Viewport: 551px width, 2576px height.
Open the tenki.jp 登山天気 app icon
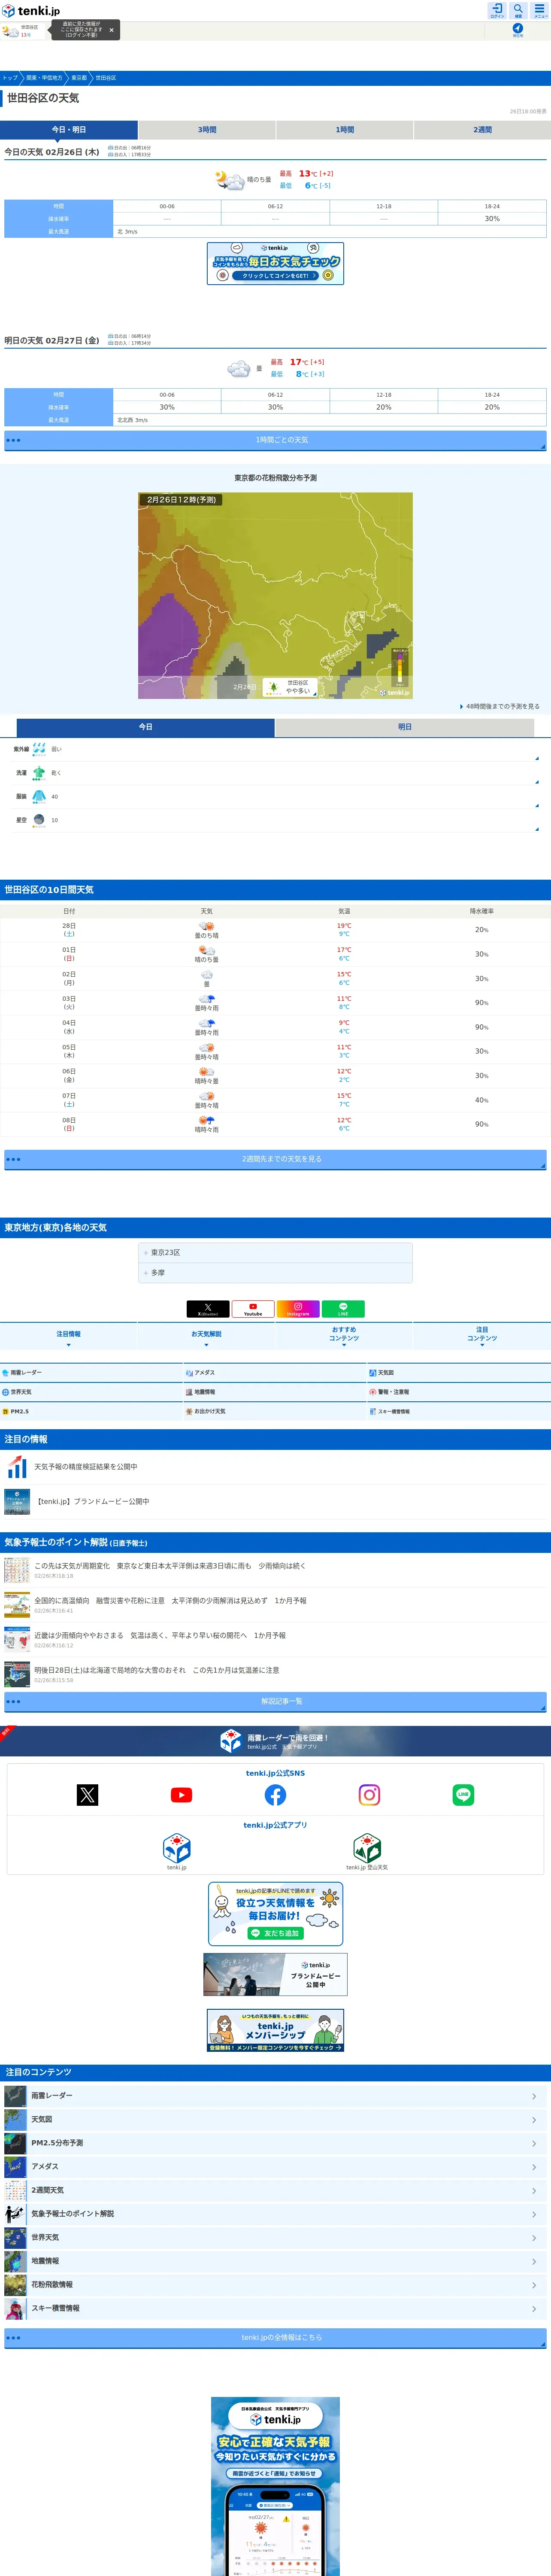pos(367,1848)
